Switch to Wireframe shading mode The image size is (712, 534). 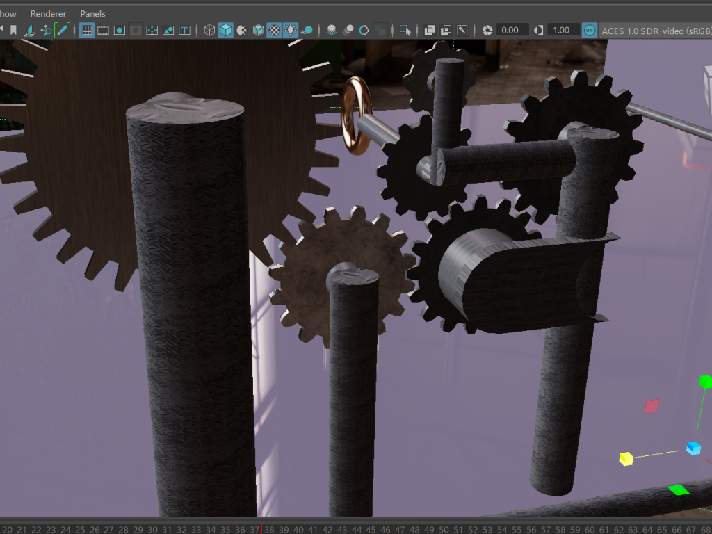209,31
